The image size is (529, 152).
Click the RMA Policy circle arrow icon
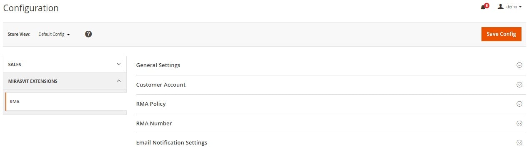tap(519, 104)
